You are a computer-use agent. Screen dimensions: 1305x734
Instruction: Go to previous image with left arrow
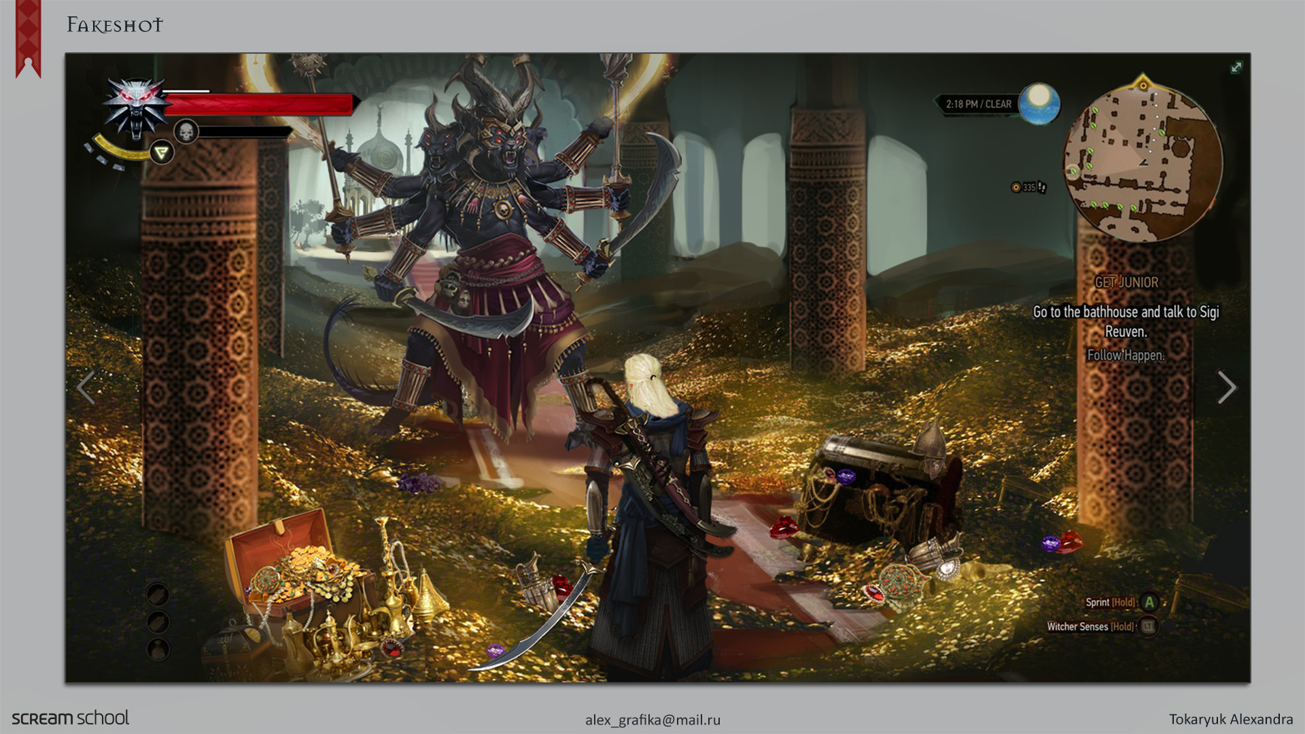(x=86, y=387)
